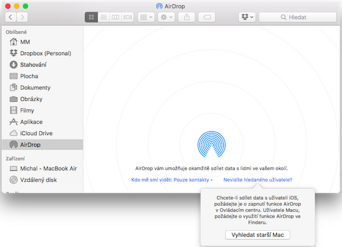
Task: Open Aplikace in the sidebar
Action: [42, 122]
